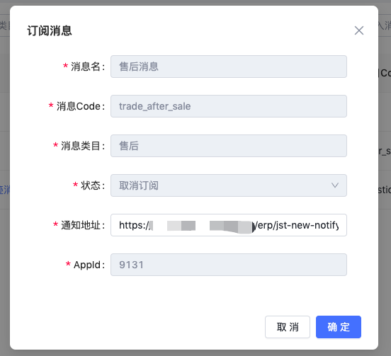Close the 订阅消息 dialog with the X icon
This screenshot has height=356, width=391.
[x=359, y=30]
